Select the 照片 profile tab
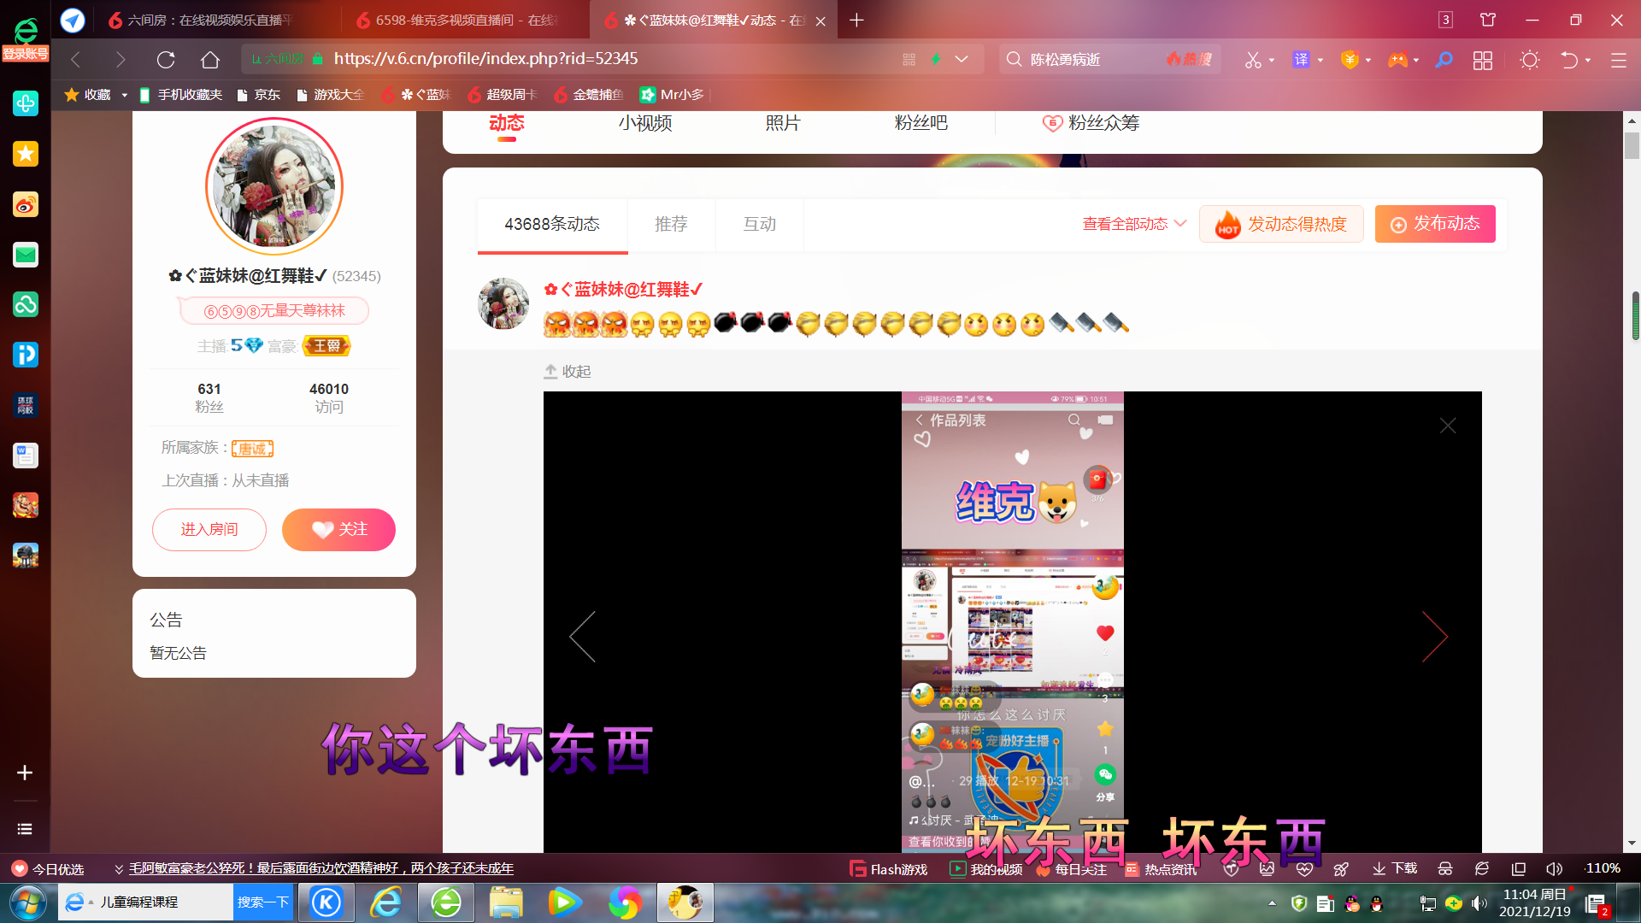 point(782,123)
